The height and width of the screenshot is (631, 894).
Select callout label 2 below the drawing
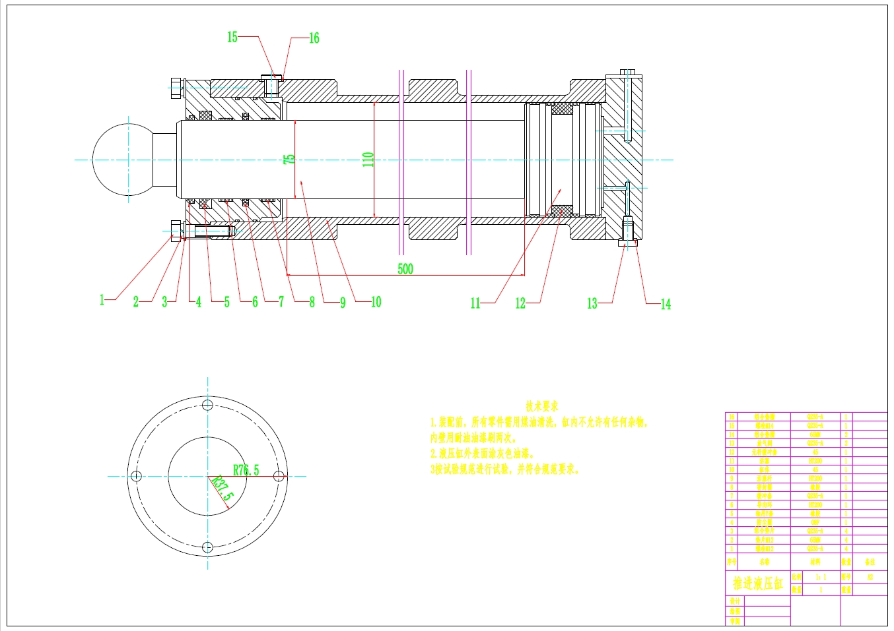[136, 302]
